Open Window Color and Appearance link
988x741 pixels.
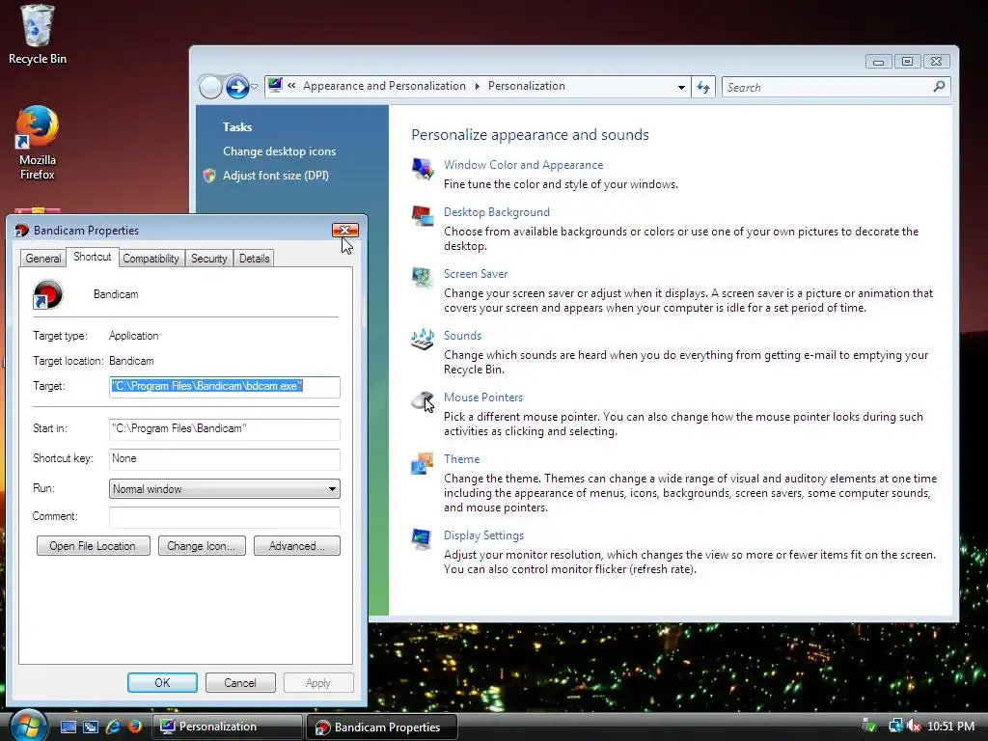523,165
